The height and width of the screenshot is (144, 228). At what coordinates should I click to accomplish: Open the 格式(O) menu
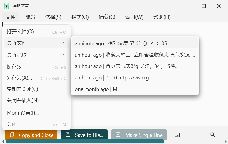click(80, 17)
